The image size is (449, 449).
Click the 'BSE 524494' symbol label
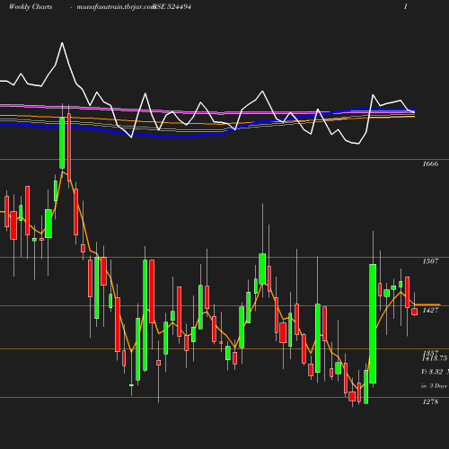tap(172, 7)
